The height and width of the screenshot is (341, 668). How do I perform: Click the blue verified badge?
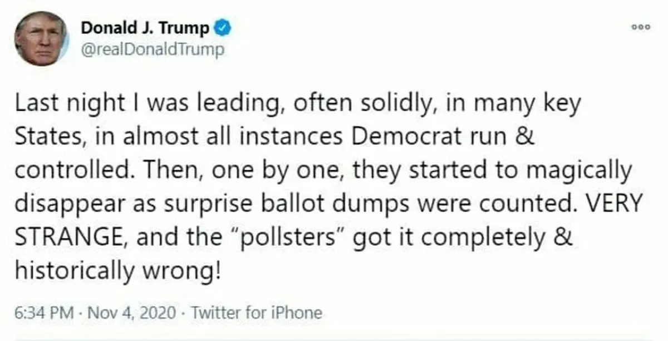(223, 27)
